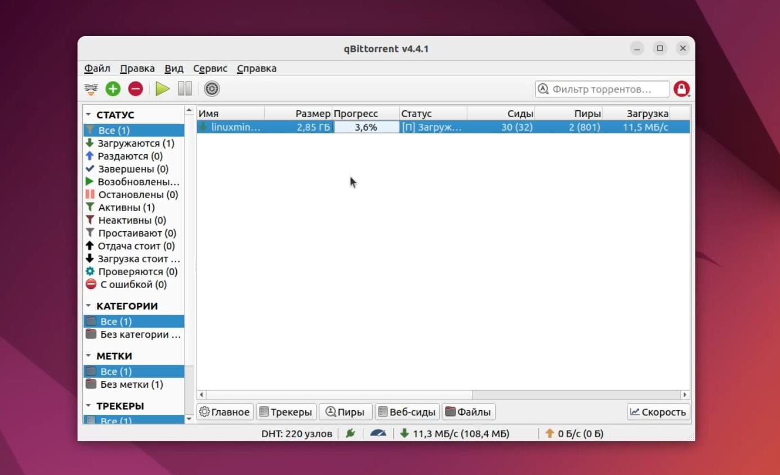
Task: Collapse the МЕТКИ section
Action: 88,356
